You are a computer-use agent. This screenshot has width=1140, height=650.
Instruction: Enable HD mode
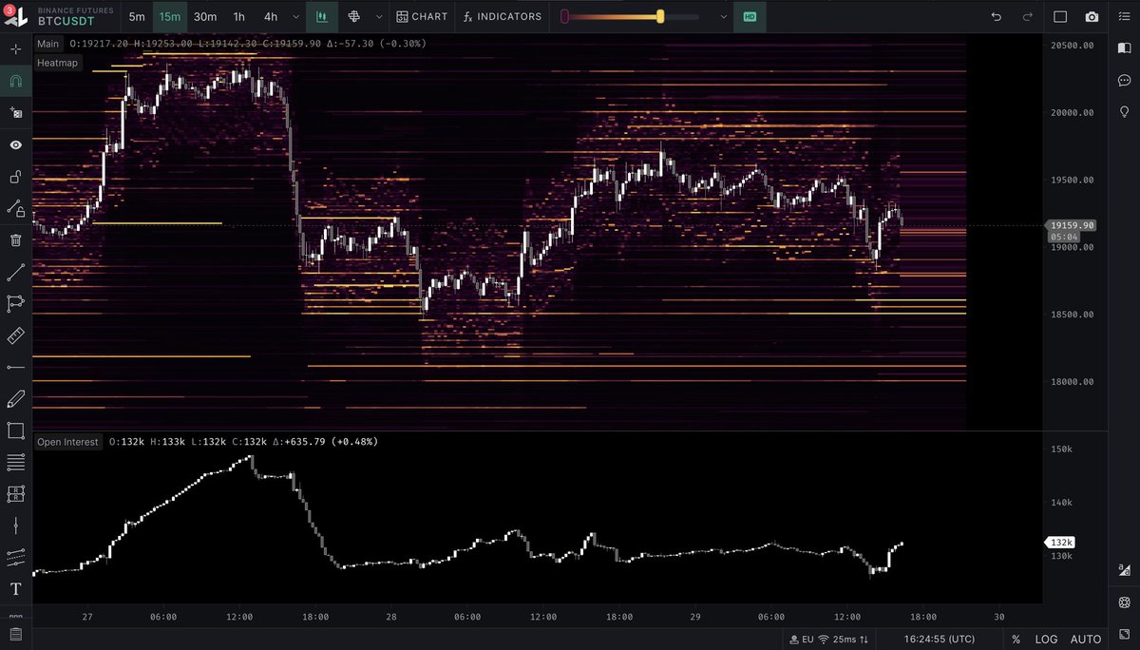[x=750, y=16]
